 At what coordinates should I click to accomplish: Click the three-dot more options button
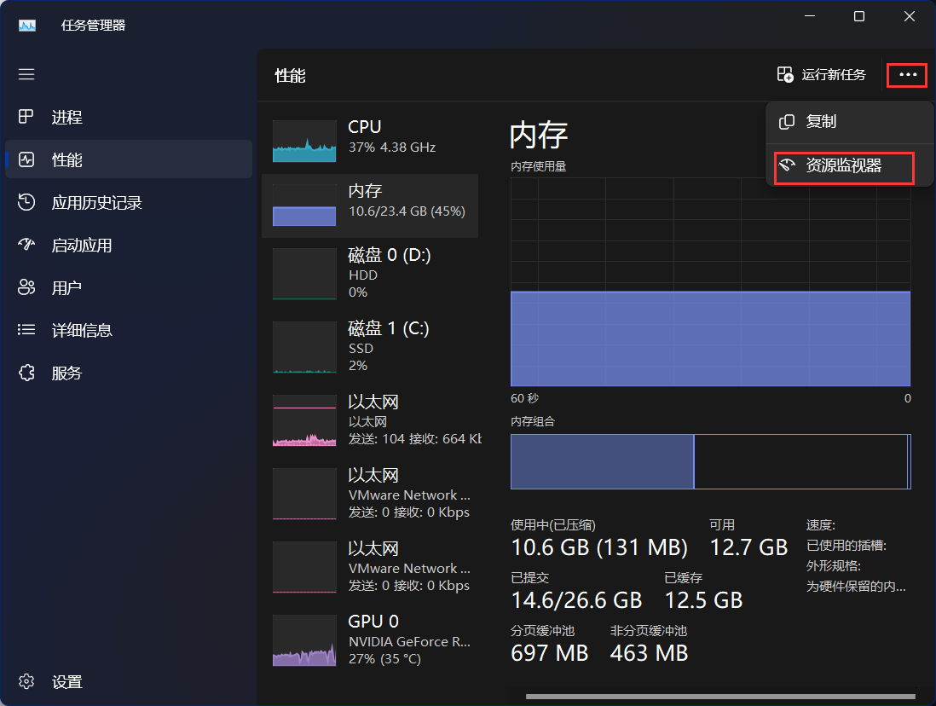coord(908,75)
